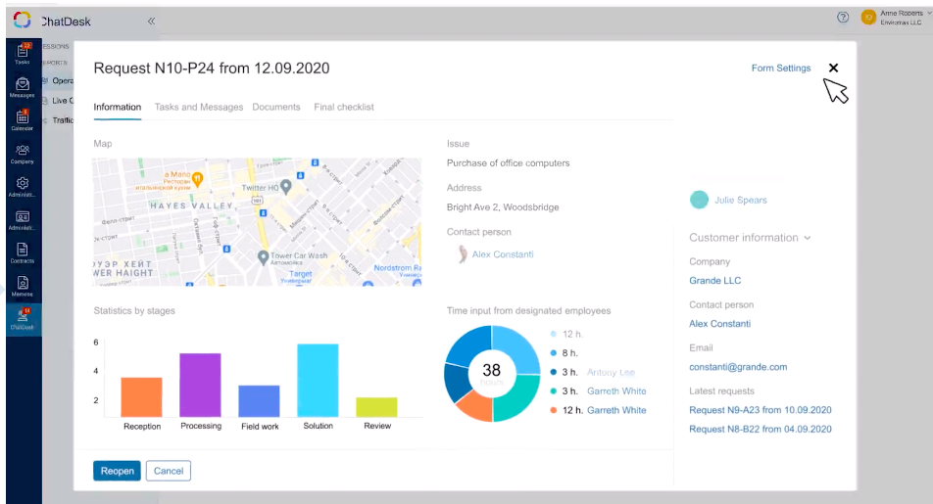Image resolution: width=933 pixels, height=504 pixels.
Task: Open Messages in the left sidebar
Action: click(x=23, y=87)
